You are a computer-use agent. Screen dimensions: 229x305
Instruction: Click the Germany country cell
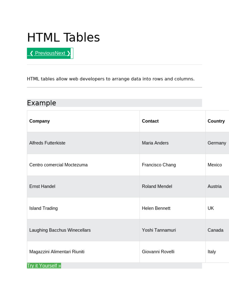coord(217,143)
